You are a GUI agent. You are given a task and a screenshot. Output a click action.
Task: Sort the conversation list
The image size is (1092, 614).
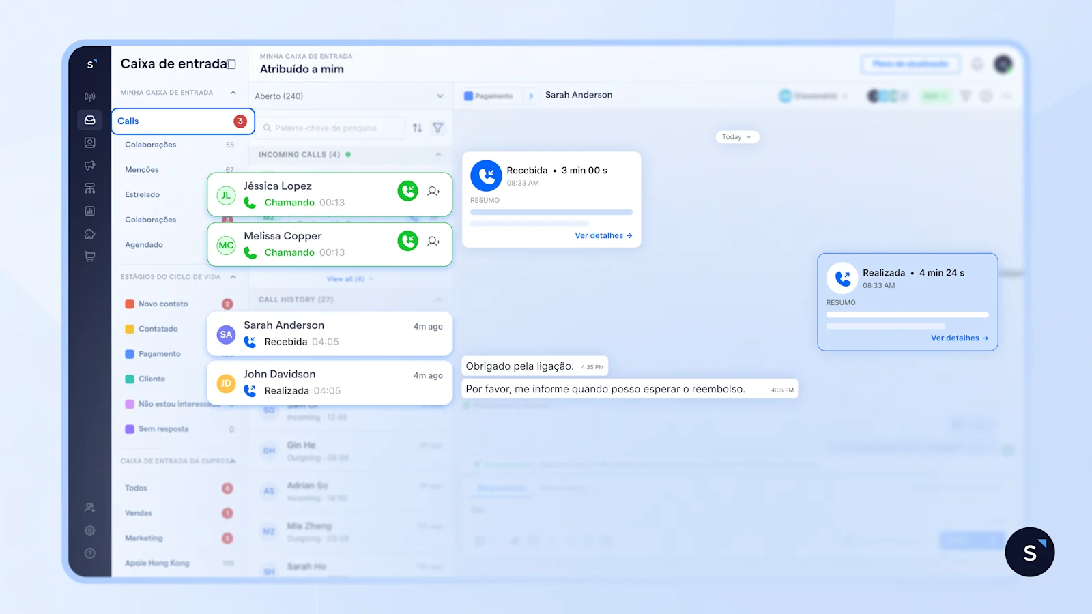418,128
